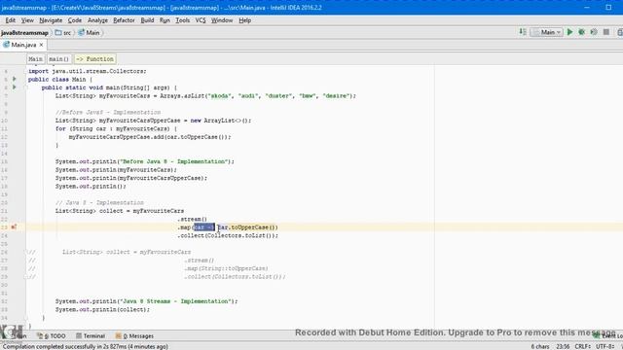Screen dimensions: 623x350
Task: Click run gutter arrow beside main method
Action: pyautogui.click(x=15, y=87)
